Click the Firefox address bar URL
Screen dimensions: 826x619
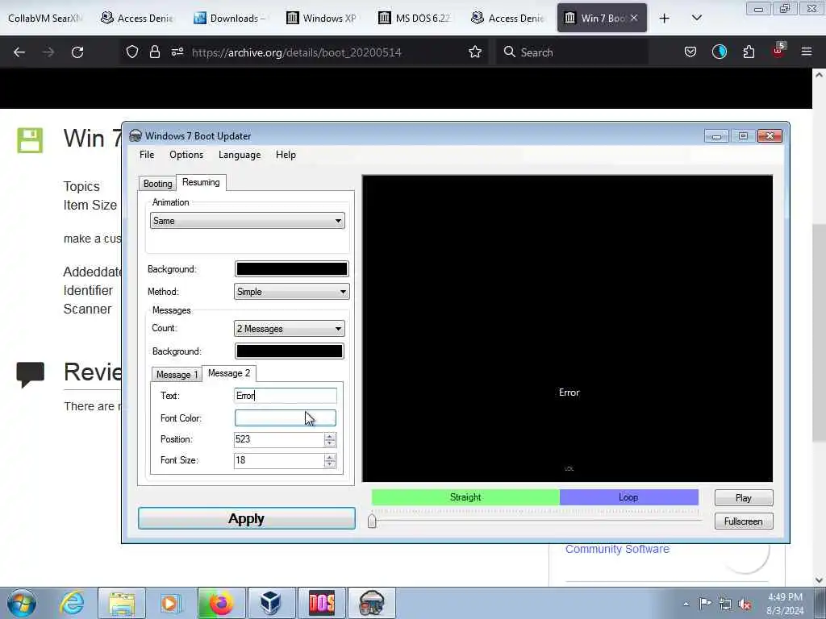coord(297,52)
